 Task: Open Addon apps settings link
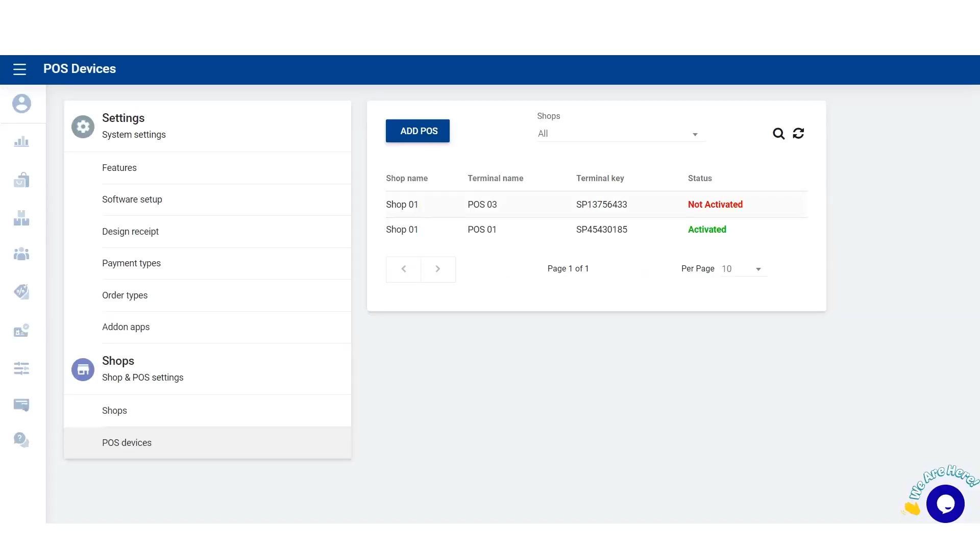(126, 327)
